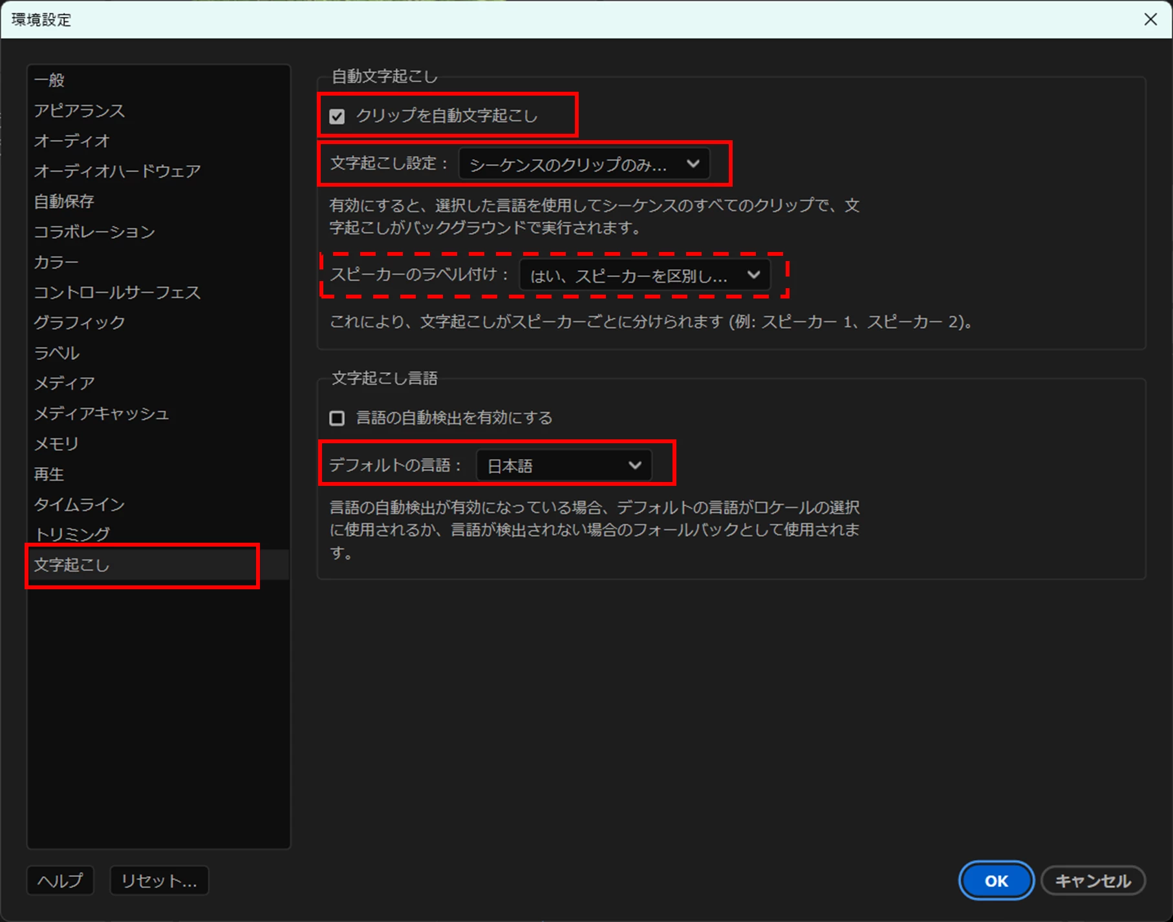1173x922 pixels.
Task: Open the デフォルトの言語 dropdown showing 日本語
Action: tap(564, 465)
